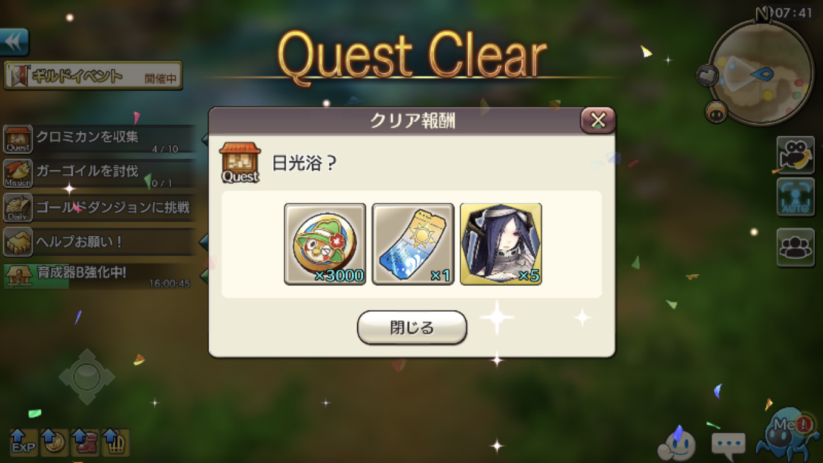This screenshot has height=463, width=823.
Task: Select the blue sun ticket reward
Action: tap(413, 244)
